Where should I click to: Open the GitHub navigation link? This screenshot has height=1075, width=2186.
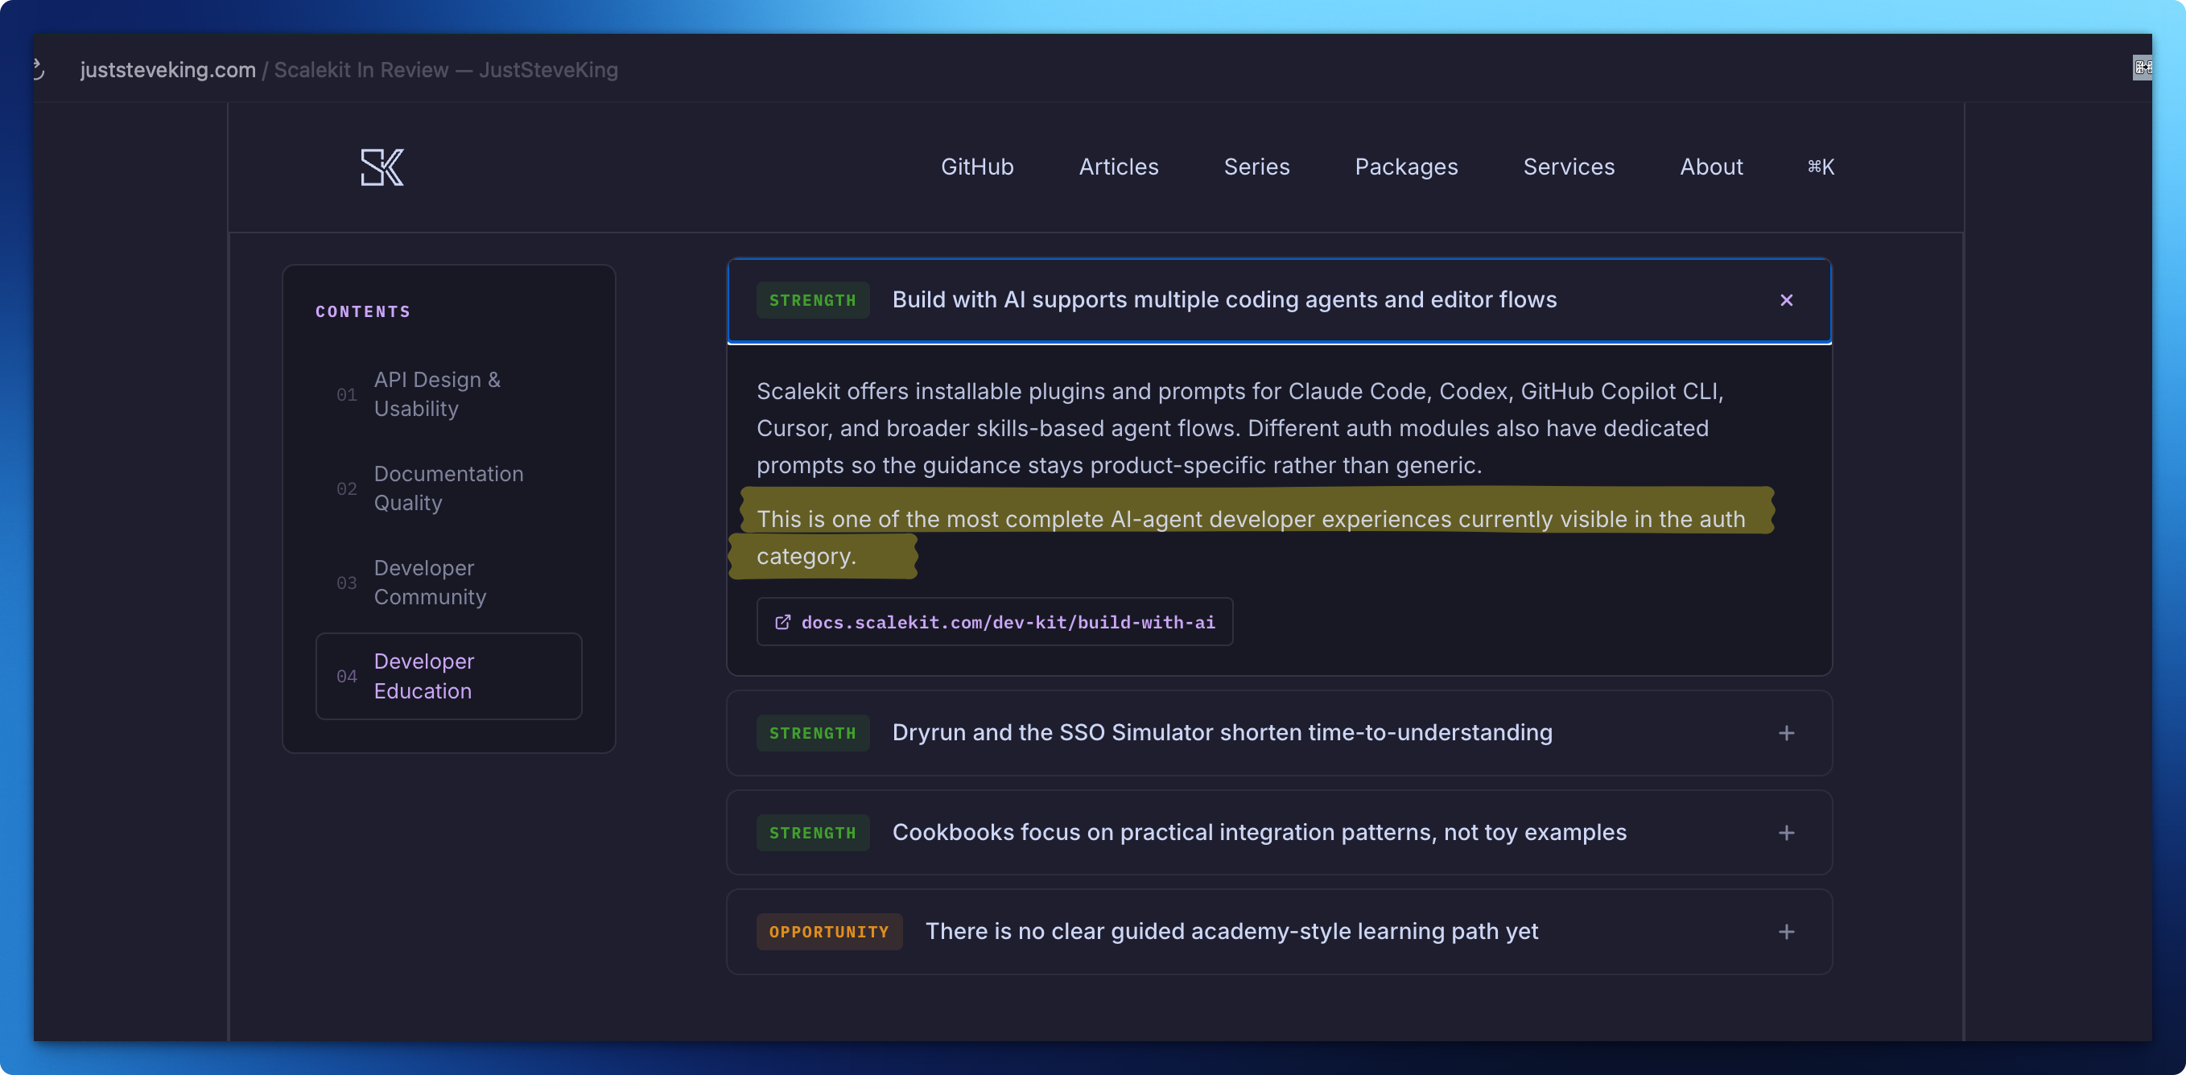(x=978, y=167)
